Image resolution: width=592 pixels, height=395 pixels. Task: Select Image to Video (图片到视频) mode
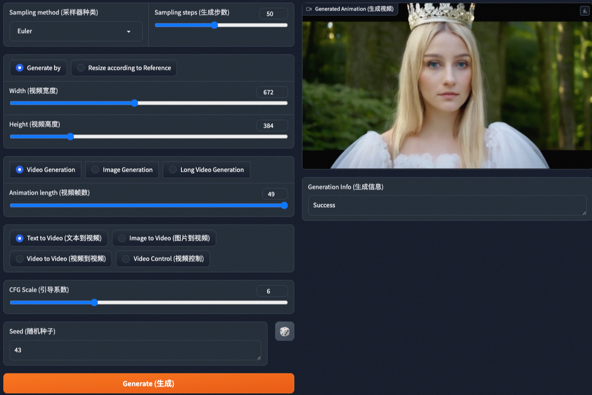(x=164, y=238)
